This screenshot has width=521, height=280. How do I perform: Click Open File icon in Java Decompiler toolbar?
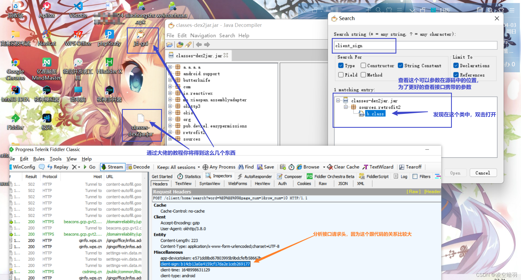[170, 45]
